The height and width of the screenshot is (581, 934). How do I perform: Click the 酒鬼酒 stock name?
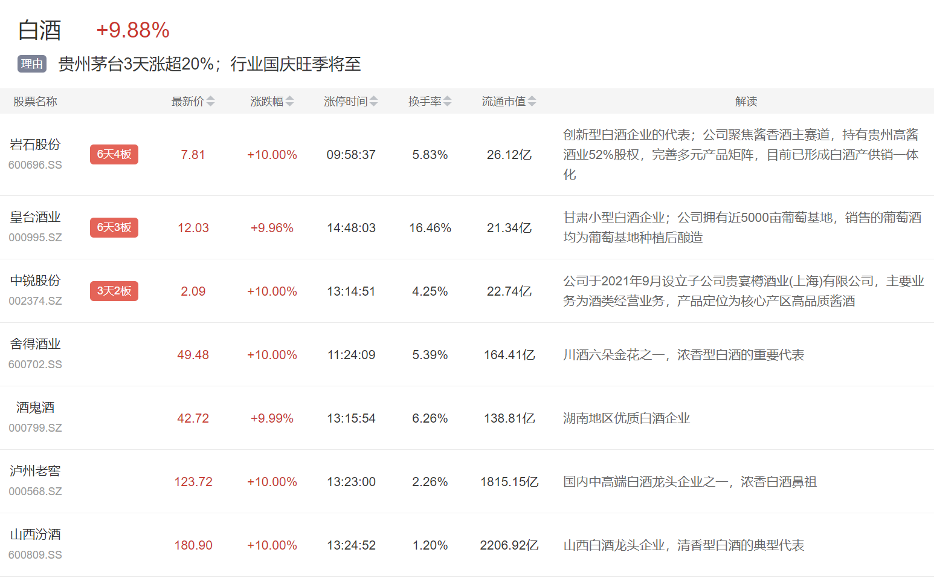35,408
